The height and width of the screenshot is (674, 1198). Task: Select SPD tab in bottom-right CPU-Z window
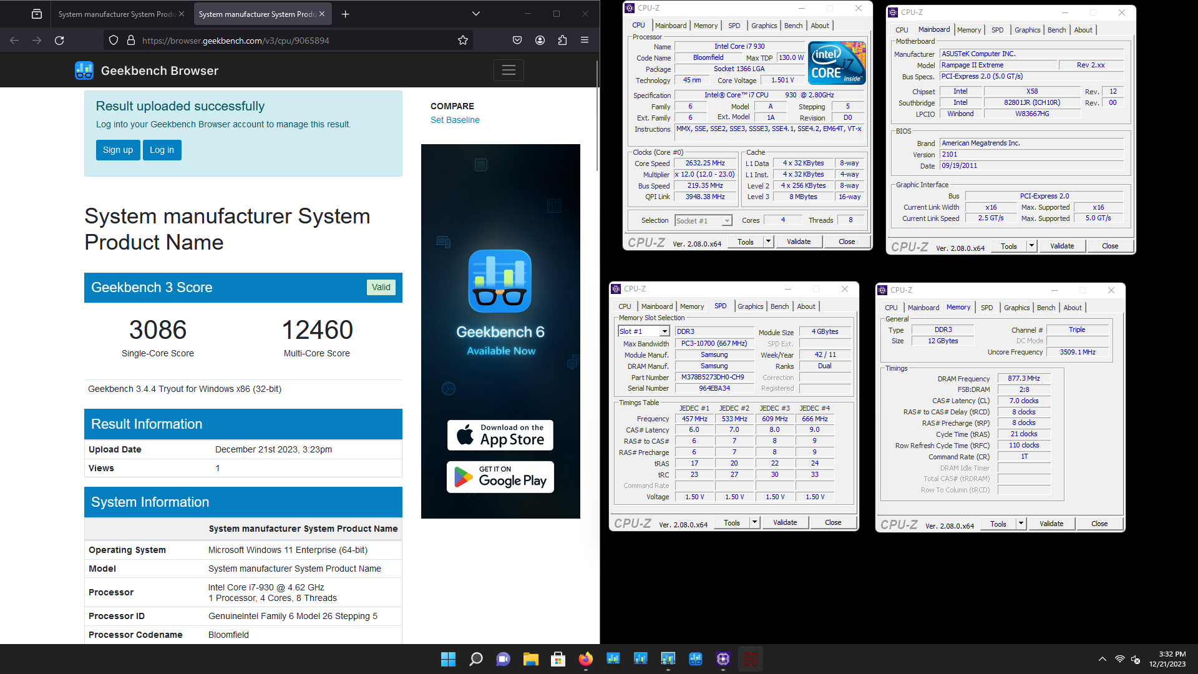pyautogui.click(x=986, y=308)
